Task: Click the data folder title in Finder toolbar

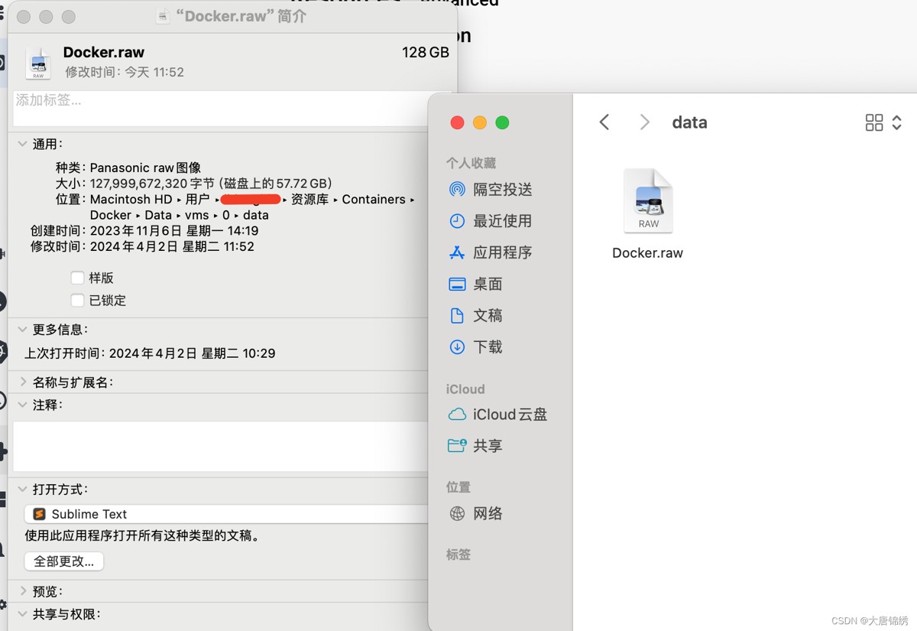Action: [689, 122]
